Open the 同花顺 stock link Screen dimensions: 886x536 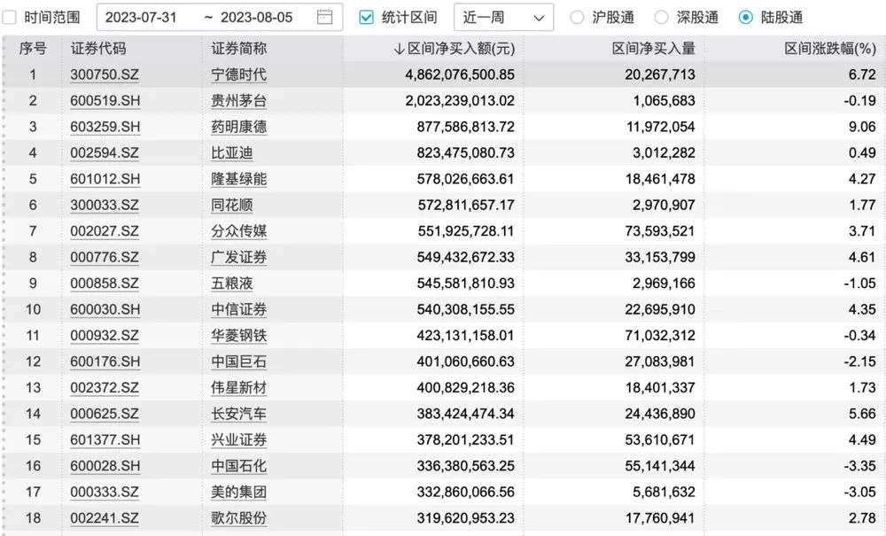tap(231, 205)
